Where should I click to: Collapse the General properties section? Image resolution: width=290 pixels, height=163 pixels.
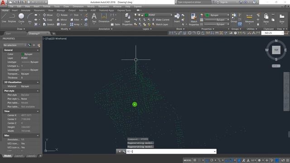[38, 50]
